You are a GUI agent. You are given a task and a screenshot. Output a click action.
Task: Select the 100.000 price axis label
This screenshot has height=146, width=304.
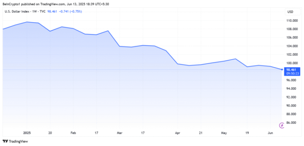click(x=291, y=63)
